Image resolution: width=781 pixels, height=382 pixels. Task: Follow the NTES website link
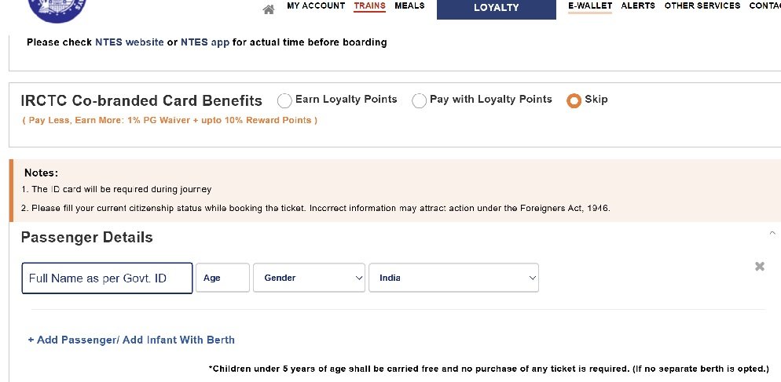(130, 42)
